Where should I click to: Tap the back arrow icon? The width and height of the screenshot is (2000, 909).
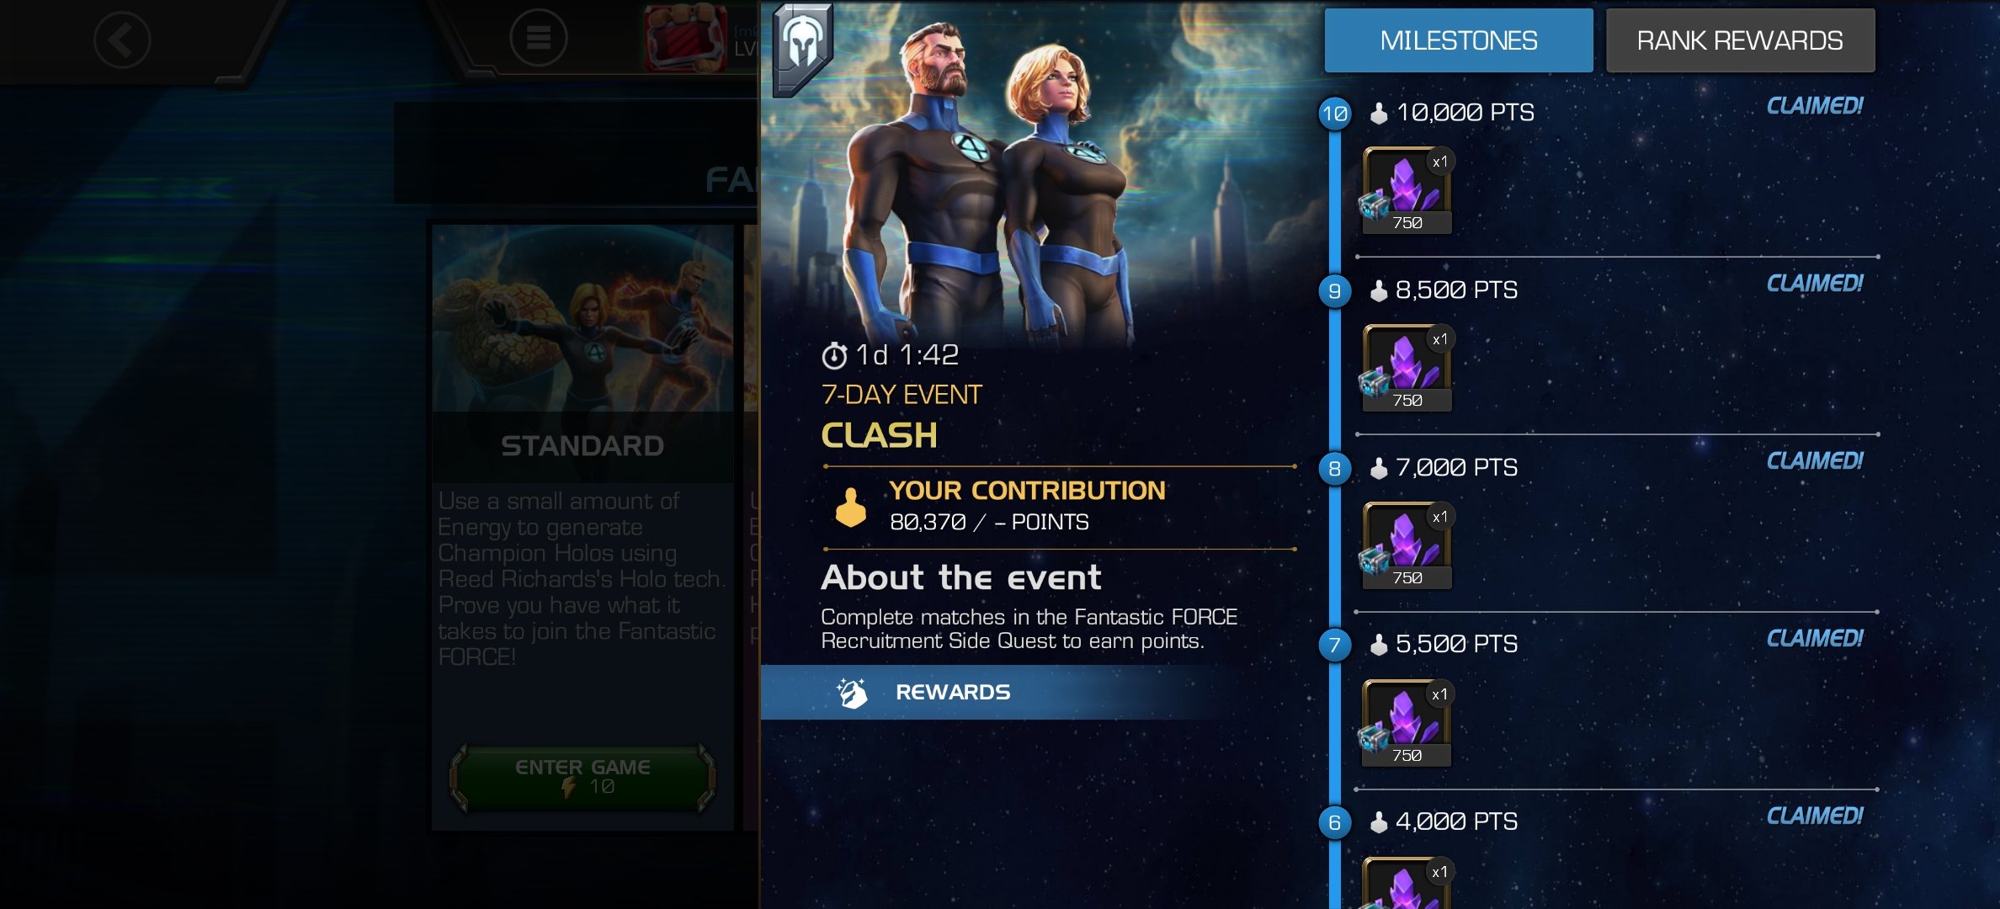coord(122,40)
